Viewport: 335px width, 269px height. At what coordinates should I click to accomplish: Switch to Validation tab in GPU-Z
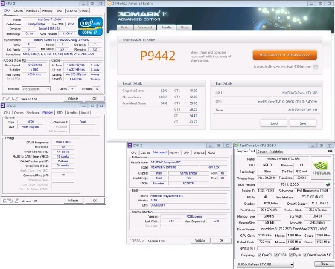(x=276, y=152)
